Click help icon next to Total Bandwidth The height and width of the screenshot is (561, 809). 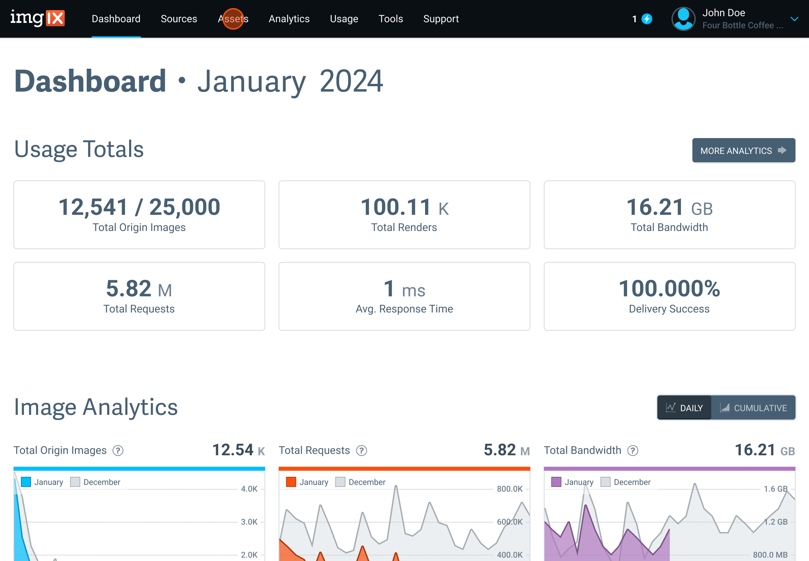[633, 451]
